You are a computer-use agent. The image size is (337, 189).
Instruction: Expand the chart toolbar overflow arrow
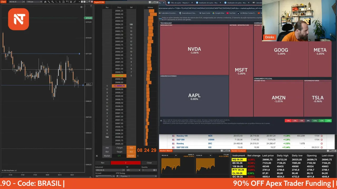click(79, 2)
